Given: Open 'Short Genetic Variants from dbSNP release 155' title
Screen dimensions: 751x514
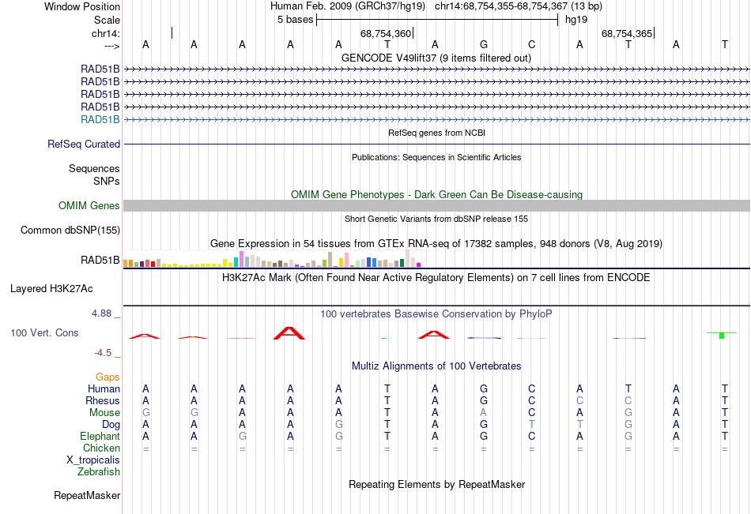Looking at the screenshot, I should click(x=436, y=219).
